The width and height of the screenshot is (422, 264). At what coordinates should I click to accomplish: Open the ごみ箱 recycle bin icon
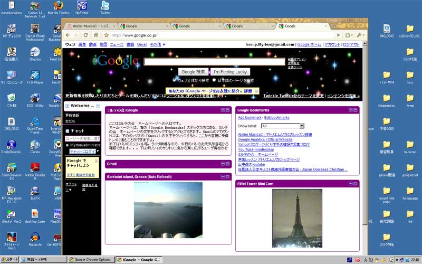coord(11,100)
